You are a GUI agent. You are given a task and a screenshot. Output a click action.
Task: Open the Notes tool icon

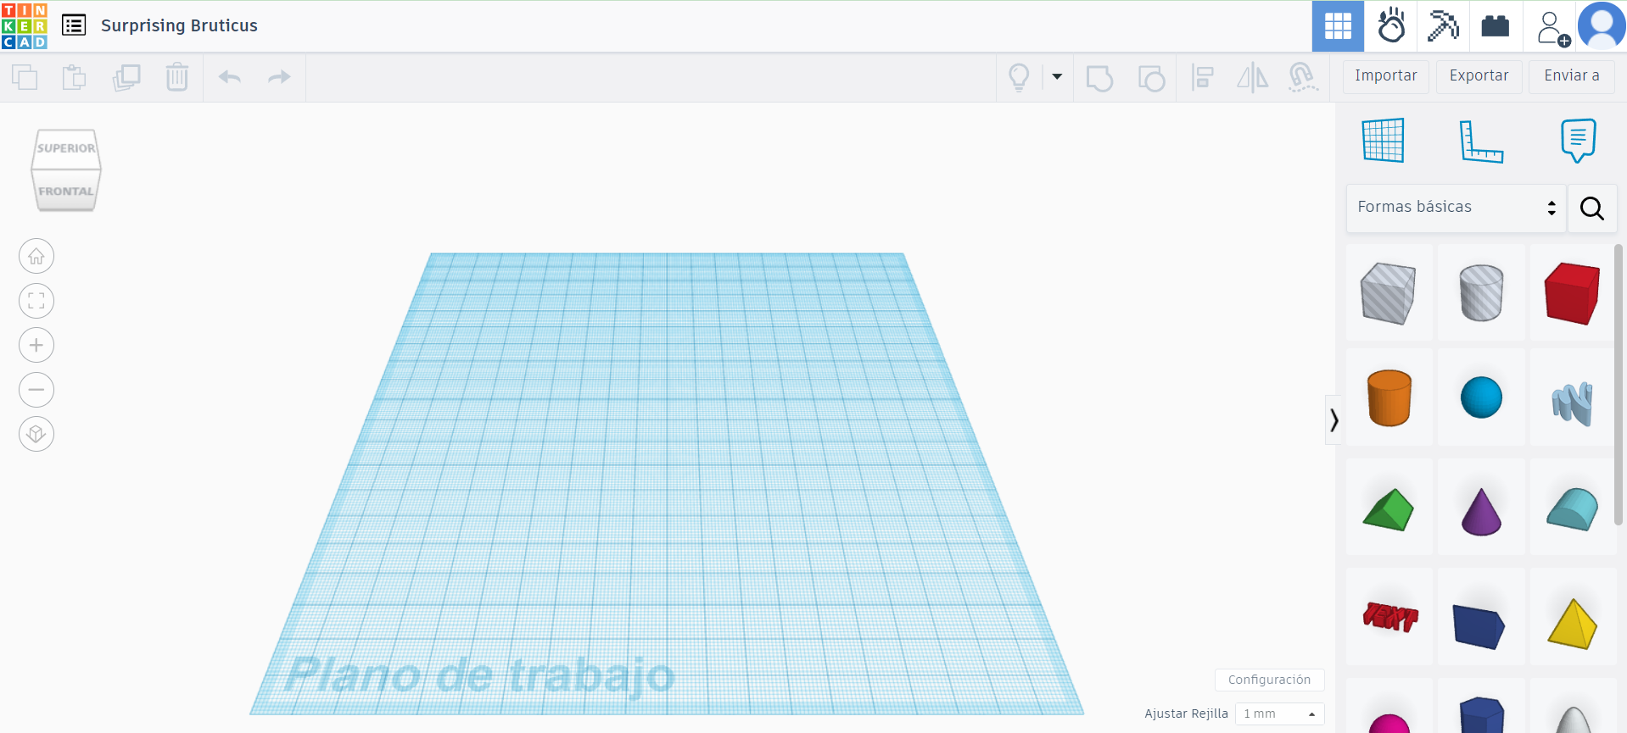click(x=1578, y=141)
